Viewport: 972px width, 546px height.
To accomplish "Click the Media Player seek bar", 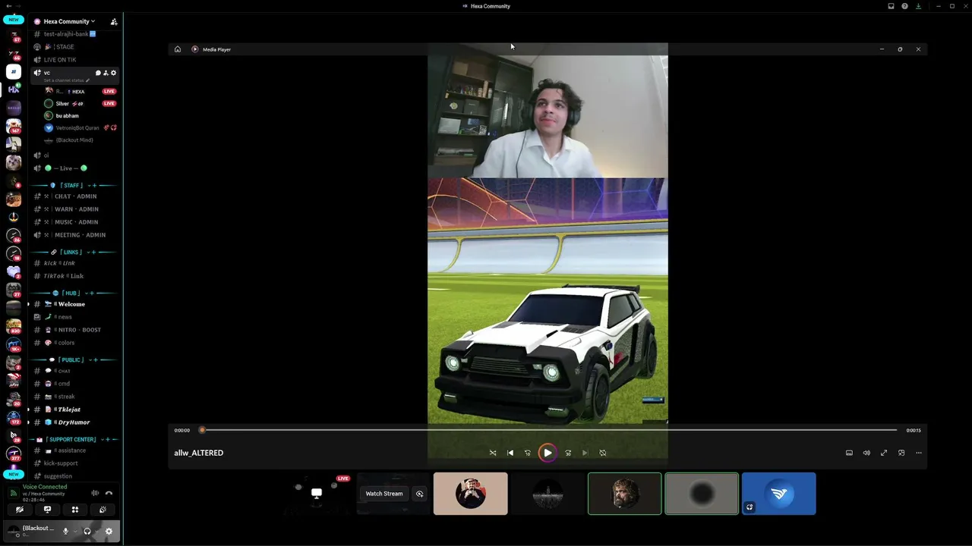I will [548, 430].
